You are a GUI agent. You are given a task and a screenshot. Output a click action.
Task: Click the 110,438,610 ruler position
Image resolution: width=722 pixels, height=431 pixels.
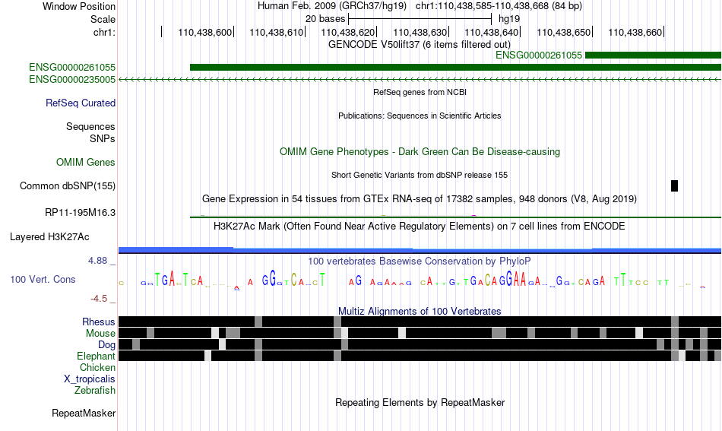click(x=277, y=32)
